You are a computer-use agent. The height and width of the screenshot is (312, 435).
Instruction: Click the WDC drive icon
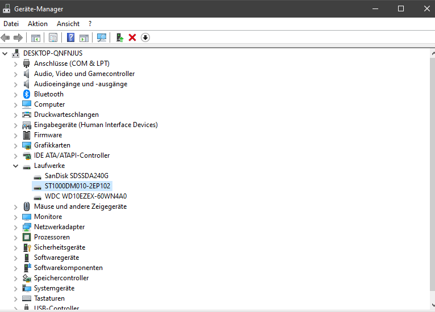pyautogui.click(x=37, y=197)
